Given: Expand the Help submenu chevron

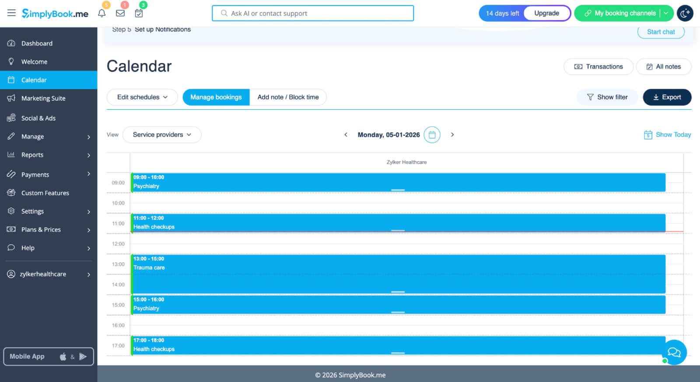Looking at the screenshot, I should [x=89, y=248].
